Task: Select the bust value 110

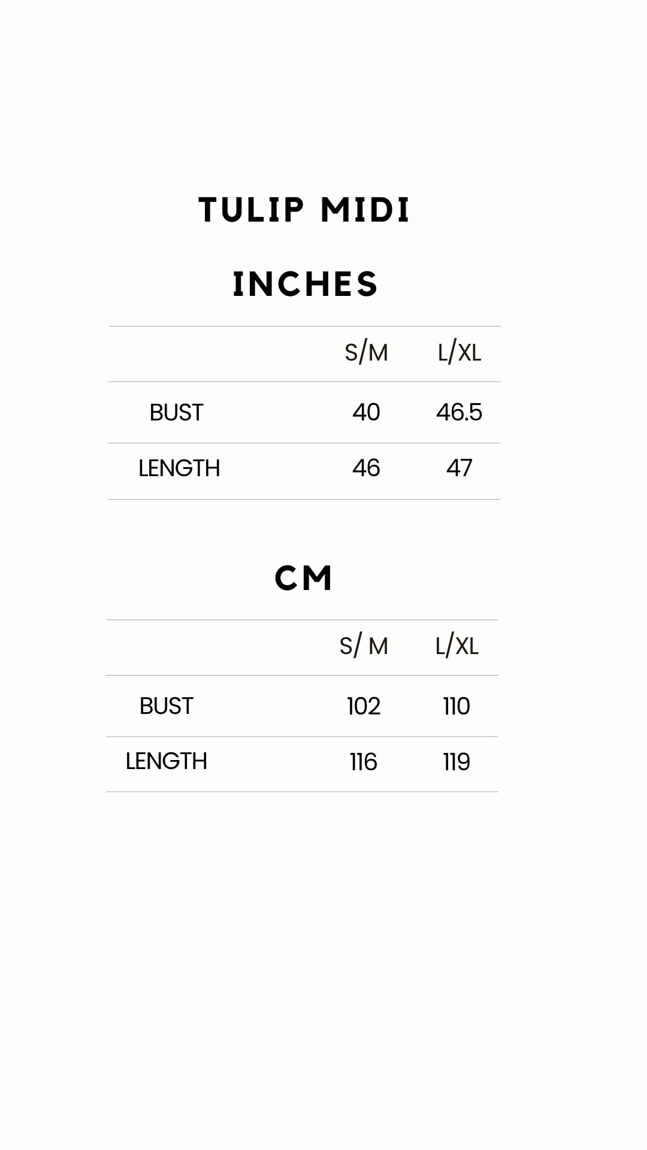Action: 456,706
